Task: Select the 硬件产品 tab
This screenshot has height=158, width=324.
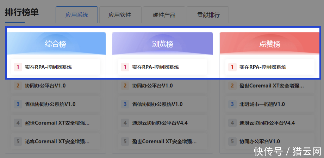Action: tap(164, 15)
